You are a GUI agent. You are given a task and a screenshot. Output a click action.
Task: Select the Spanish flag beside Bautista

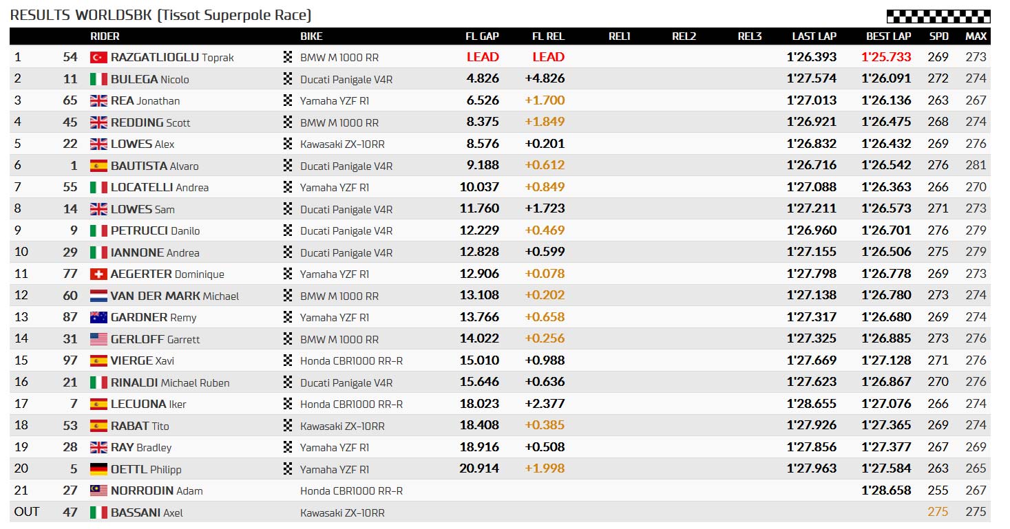(98, 166)
